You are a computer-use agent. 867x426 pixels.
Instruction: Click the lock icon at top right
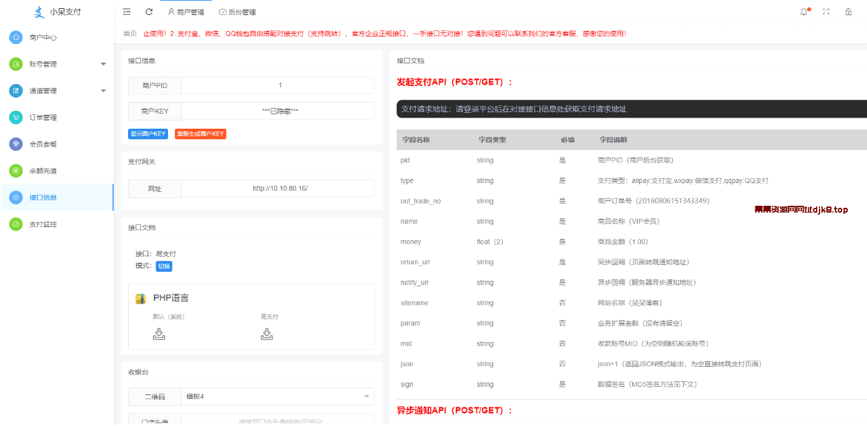(x=850, y=12)
